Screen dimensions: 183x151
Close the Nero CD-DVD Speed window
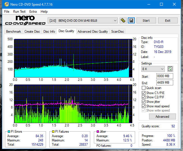point(174,4)
